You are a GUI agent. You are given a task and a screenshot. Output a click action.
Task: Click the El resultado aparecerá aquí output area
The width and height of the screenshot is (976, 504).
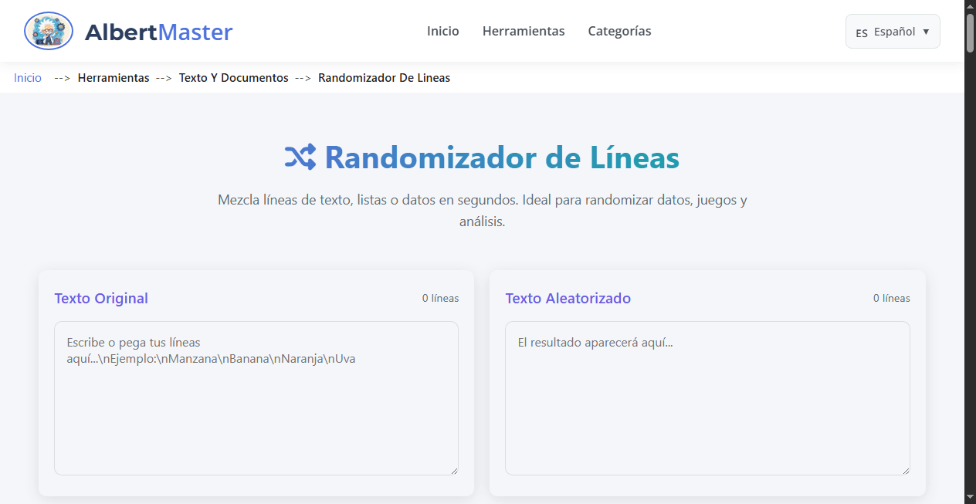click(707, 398)
